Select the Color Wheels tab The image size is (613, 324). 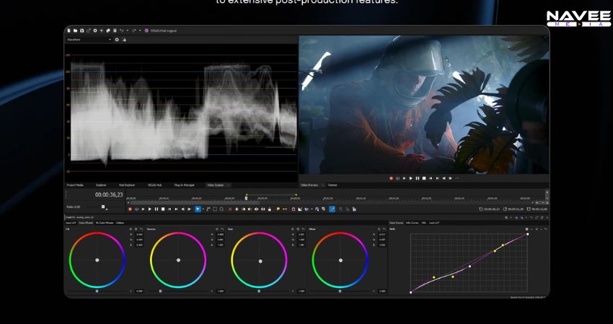click(x=86, y=223)
